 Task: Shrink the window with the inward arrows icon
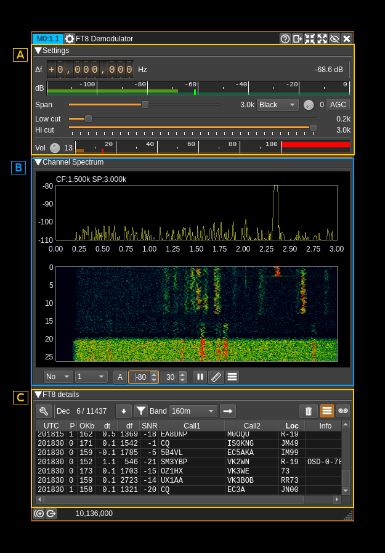tap(310, 39)
